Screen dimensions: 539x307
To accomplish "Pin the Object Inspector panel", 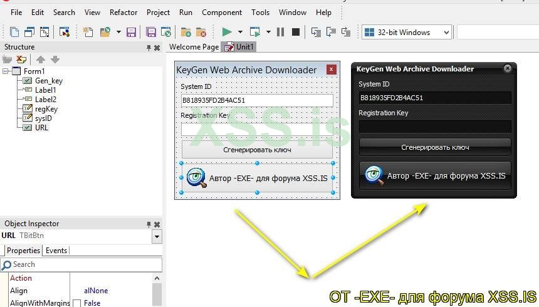I will (149, 224).
